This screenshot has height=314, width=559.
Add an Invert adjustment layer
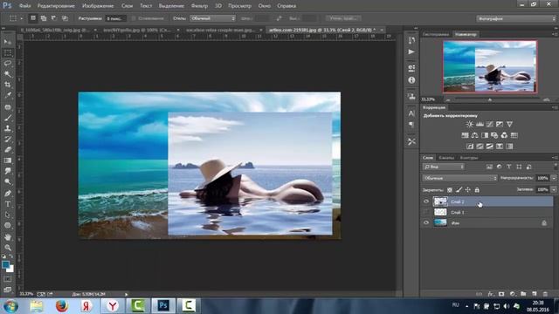470,147
